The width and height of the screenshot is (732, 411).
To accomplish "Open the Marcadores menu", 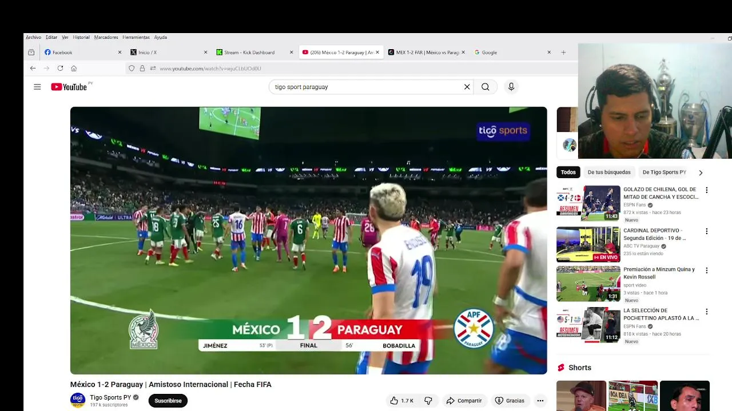I will (106, 37).
